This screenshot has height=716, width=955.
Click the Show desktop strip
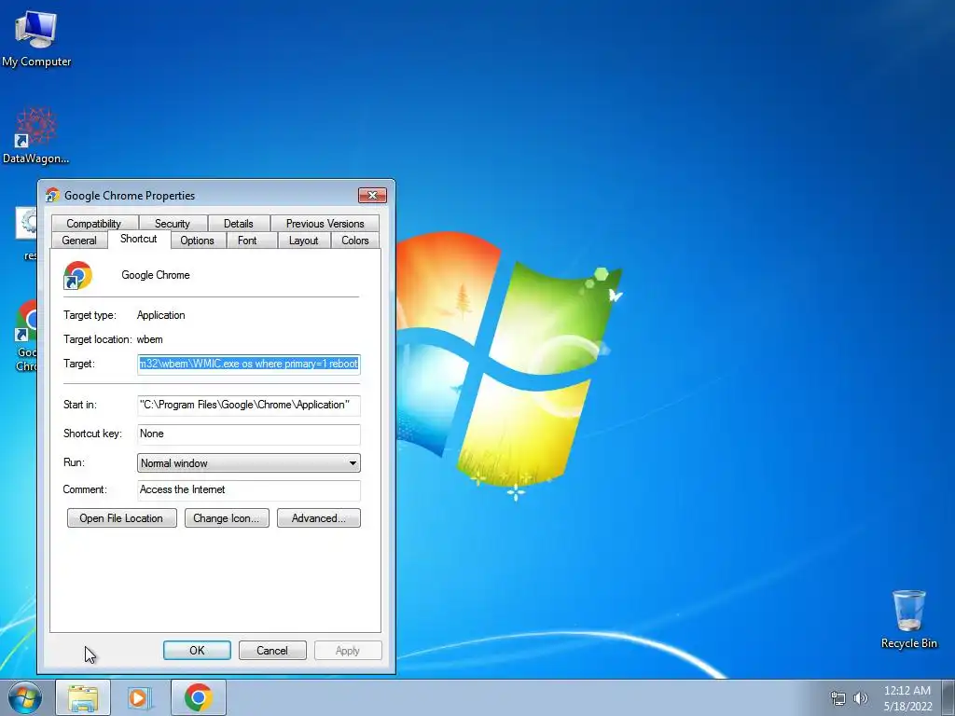tap(948, 697)
